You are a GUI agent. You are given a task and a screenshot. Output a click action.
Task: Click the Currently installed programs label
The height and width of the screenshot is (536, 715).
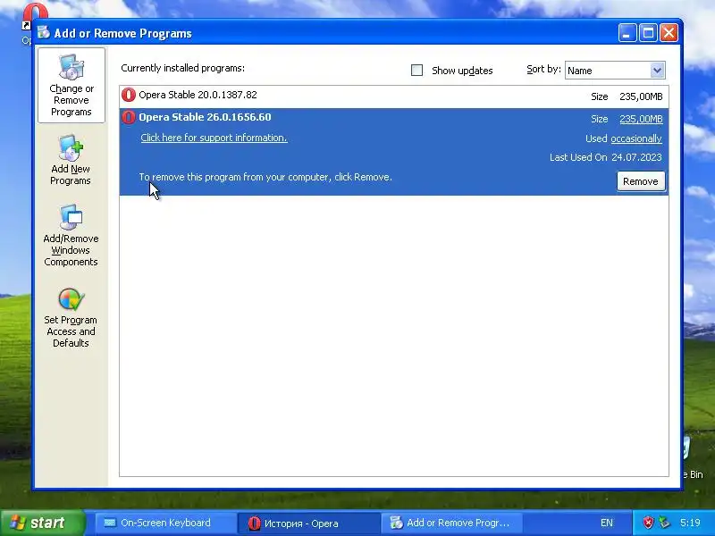(183, 68)
